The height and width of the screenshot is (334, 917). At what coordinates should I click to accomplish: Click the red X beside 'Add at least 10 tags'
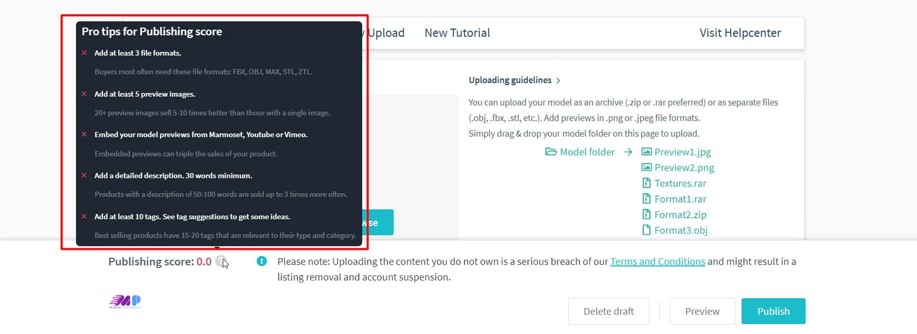pos(84,217)
